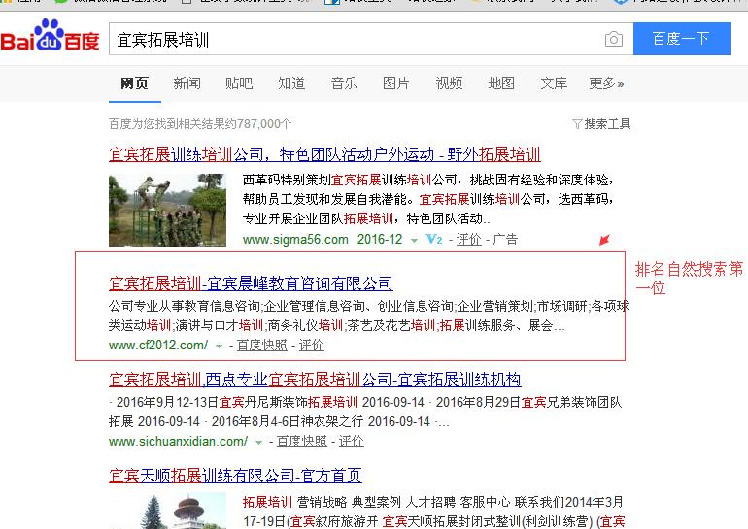Viewport: 748px width, 529px height.
Task: Open the 视频 tab
Action: point(449,83)
